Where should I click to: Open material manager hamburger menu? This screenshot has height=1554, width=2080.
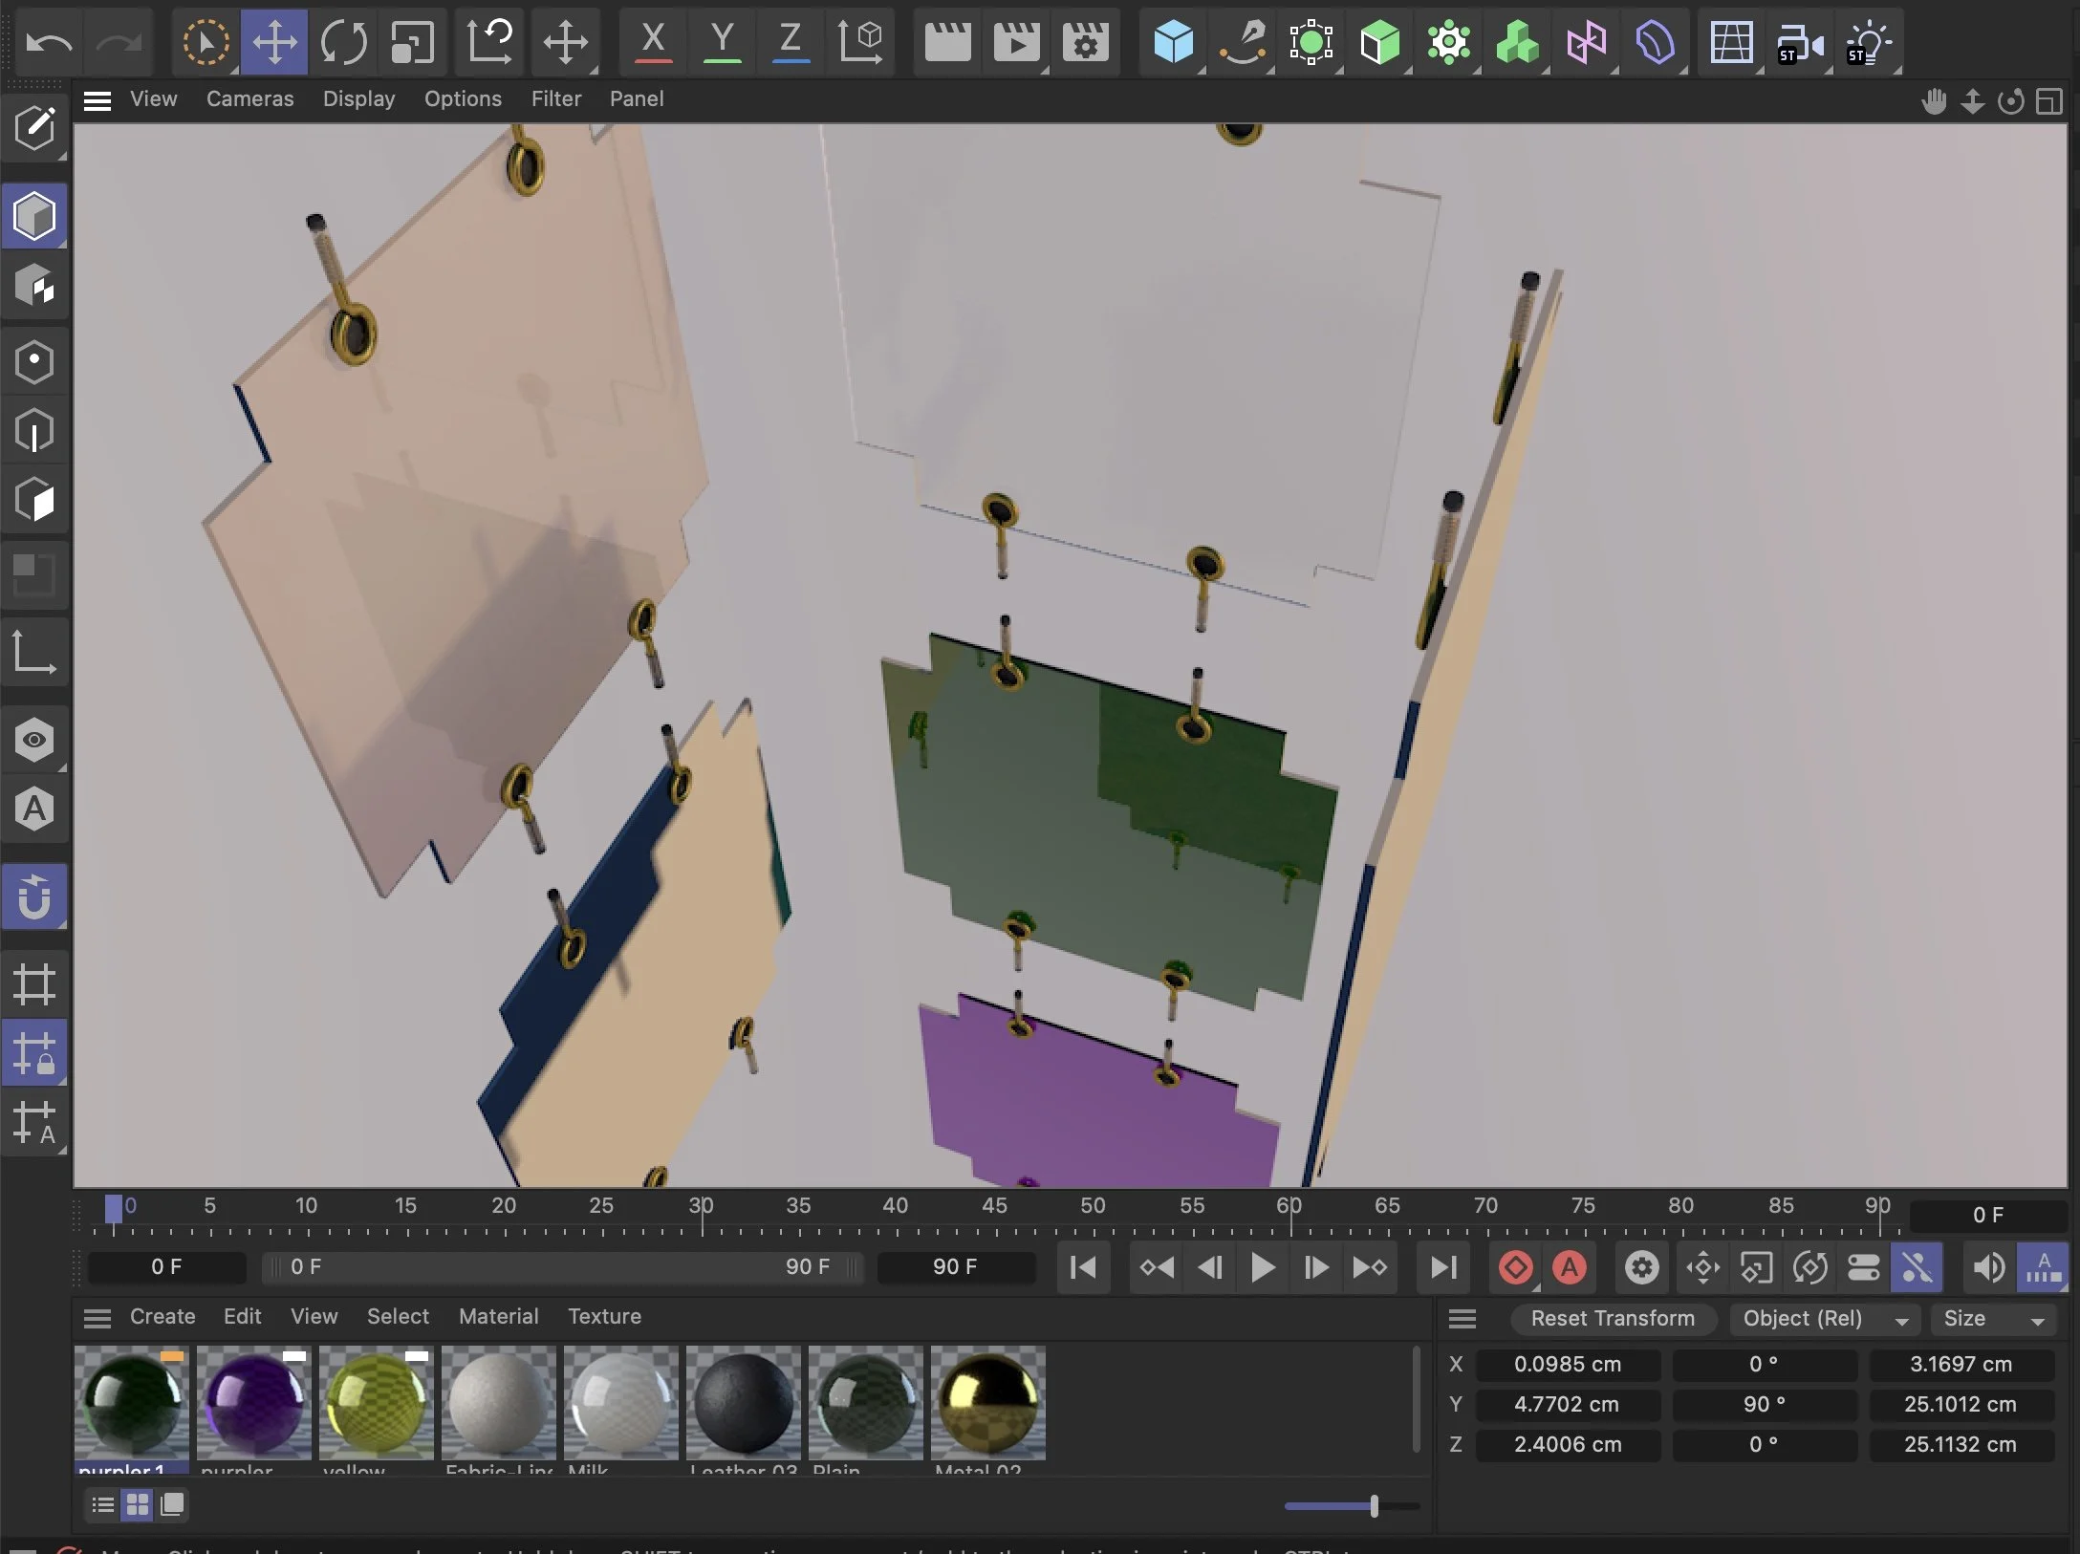[97, 1318]
